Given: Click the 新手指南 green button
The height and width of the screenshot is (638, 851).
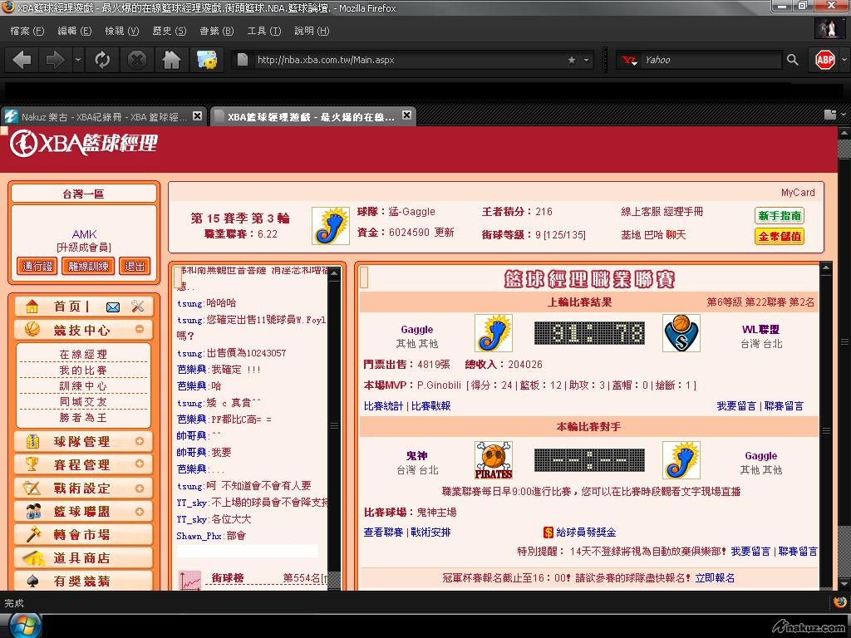Looking at the screenshot, I should 779,216.
